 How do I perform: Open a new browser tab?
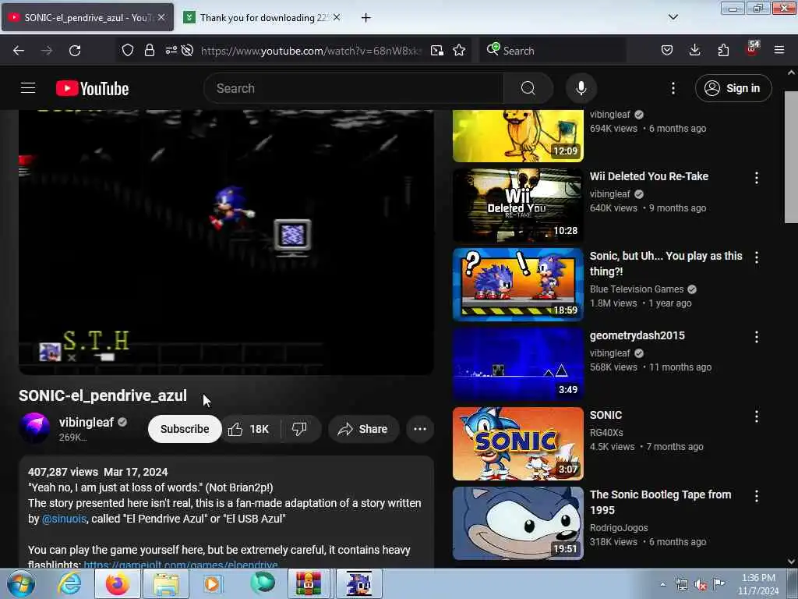pyautogui.click(x=365, y=18)
